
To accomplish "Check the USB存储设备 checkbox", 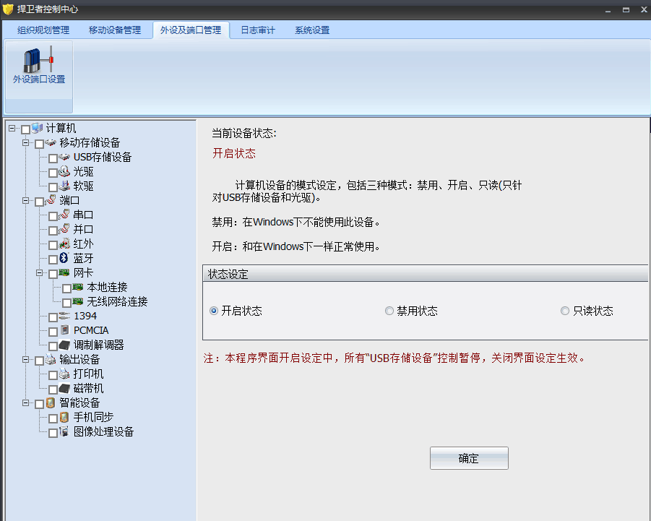I will tap(53, 158).
